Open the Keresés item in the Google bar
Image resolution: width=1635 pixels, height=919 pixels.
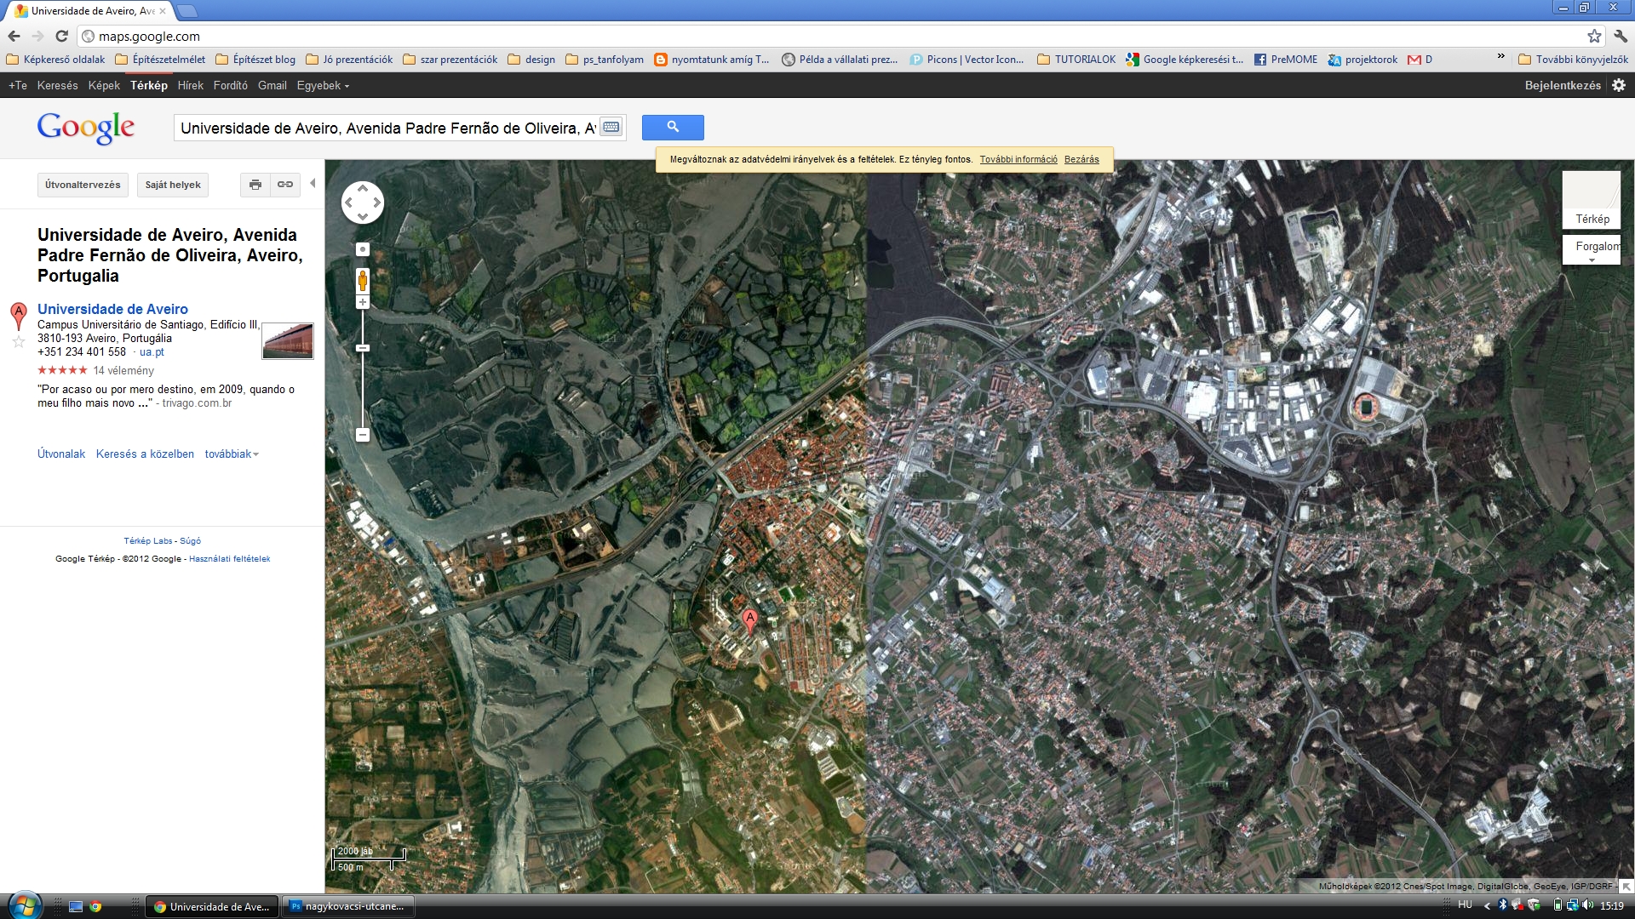click(57, 85)
